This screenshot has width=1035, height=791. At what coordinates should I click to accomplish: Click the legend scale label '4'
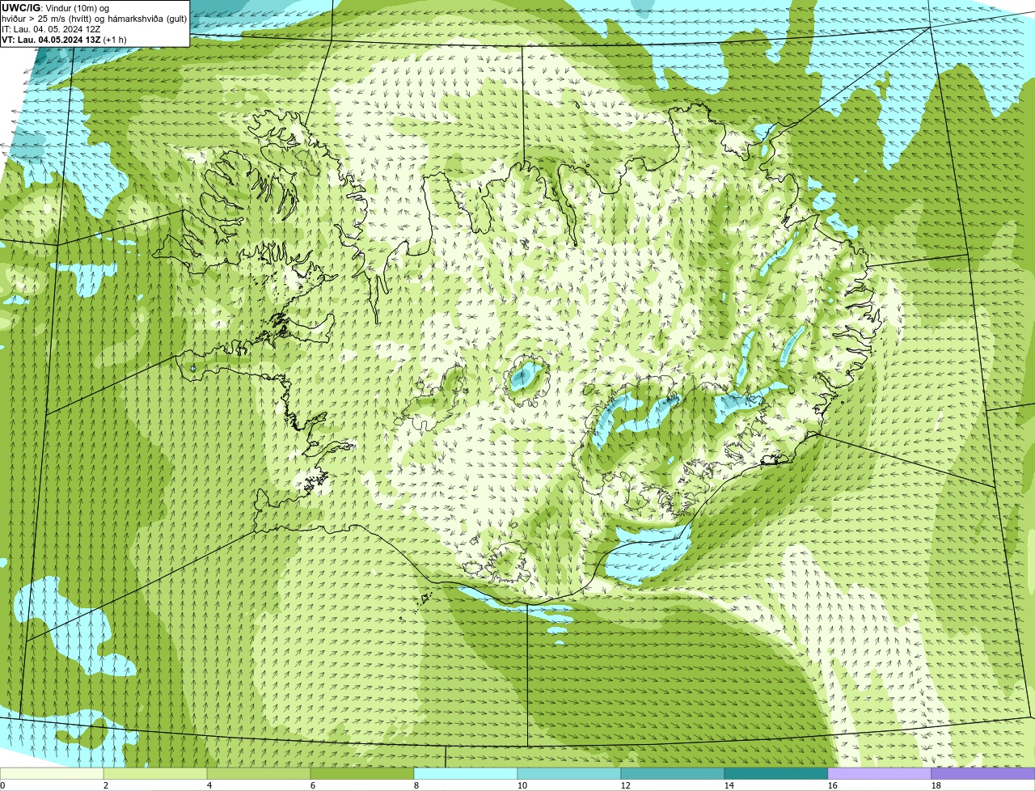[x=209, y=785]
